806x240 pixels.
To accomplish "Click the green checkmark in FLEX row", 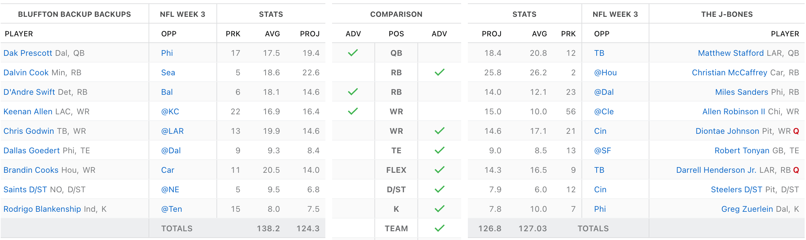I will click(439, 170).
